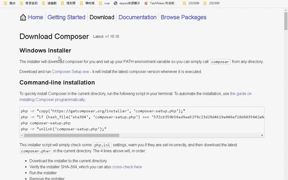The height and width of the screenshot is (180, 288).
Task: Download Composer-Setup.exe
Action: (70, 71)
